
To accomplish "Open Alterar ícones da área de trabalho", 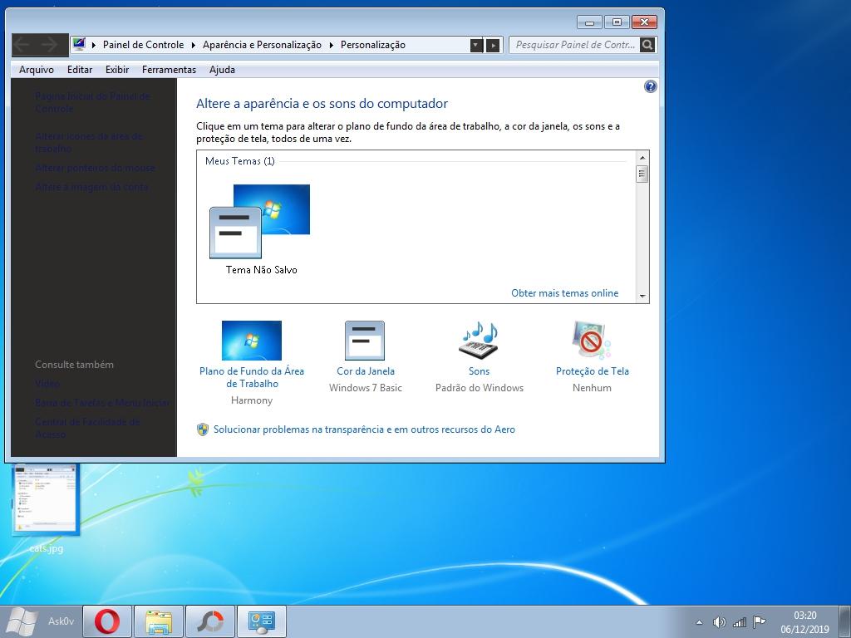I will [90, 142].
